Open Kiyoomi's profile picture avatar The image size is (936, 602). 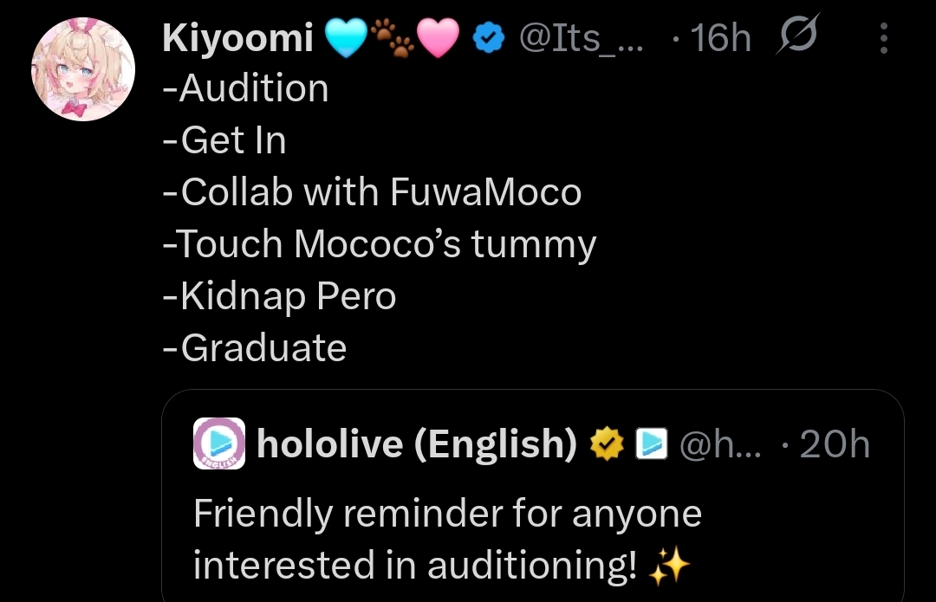pyautogui.click(x=83, y=69)
